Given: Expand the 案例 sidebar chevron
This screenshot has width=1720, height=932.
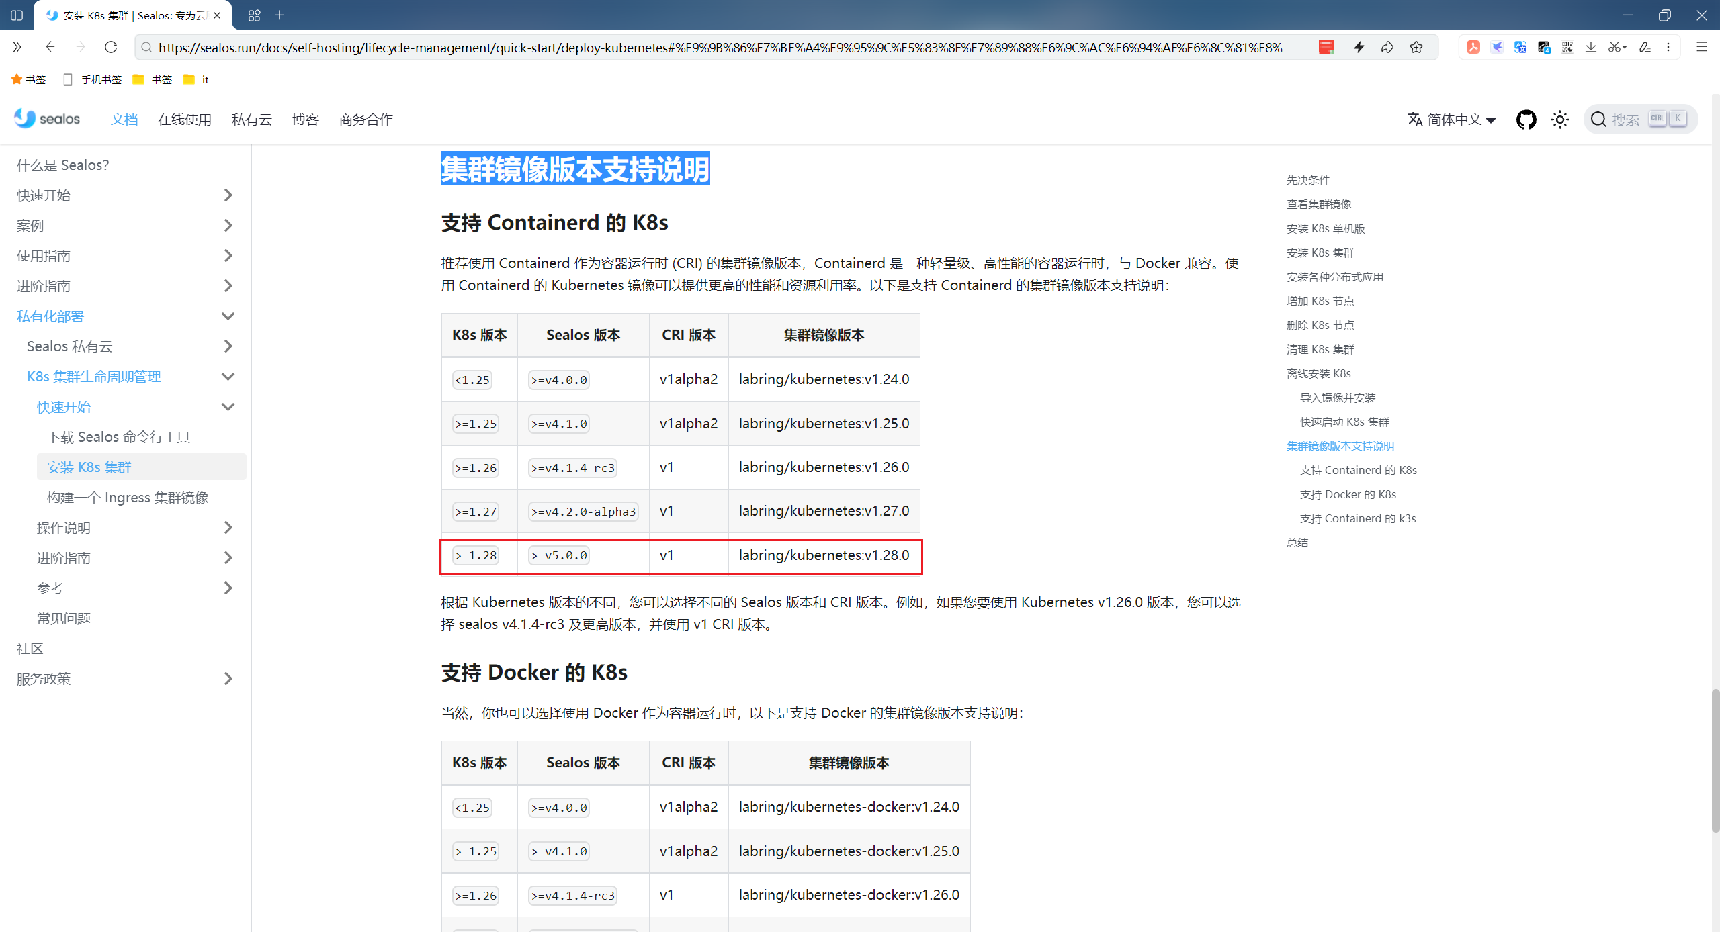Looking at the screenshot, I should [228, 226].
